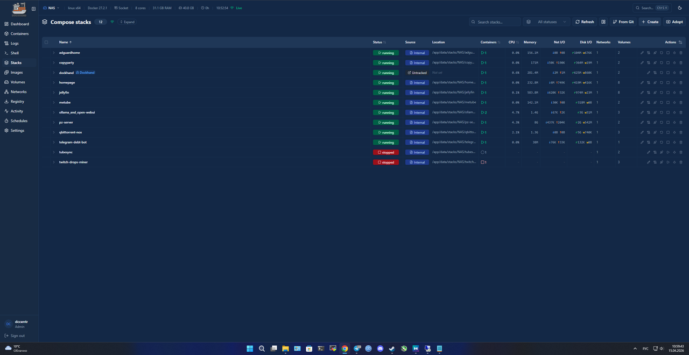
Task: Expand the copyparty stack row
Action: pyautogui.click(x=54, y=63)
